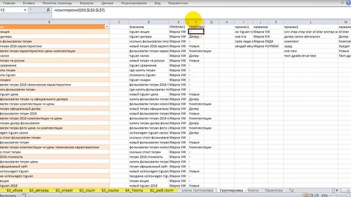Click the zoom percentage 85% in status bar
Screen dimensions: 351x197
(325, 195)
